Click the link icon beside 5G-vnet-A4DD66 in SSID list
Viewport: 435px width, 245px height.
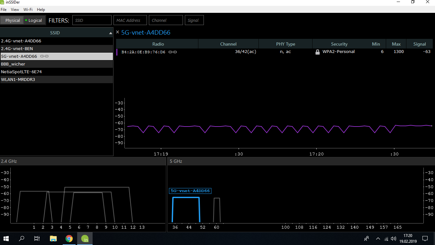coord(44,57)
